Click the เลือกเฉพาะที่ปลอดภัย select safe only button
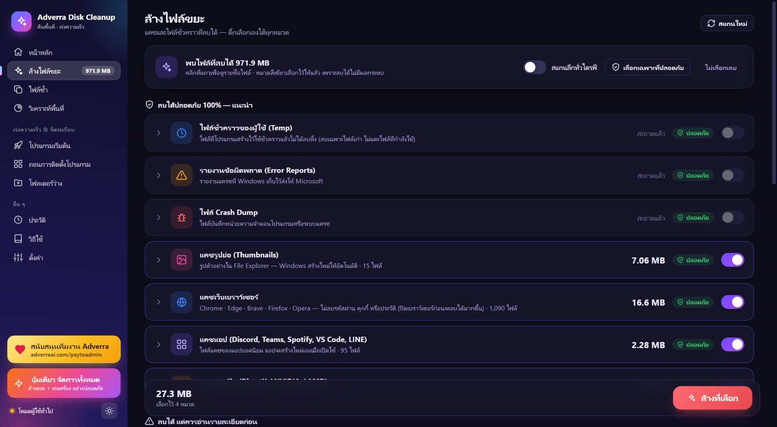 pos(647,68)
